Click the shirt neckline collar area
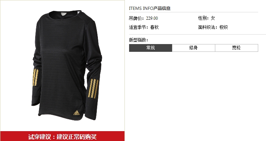Viewport: 266px width, 141px height. click(65, 15)
